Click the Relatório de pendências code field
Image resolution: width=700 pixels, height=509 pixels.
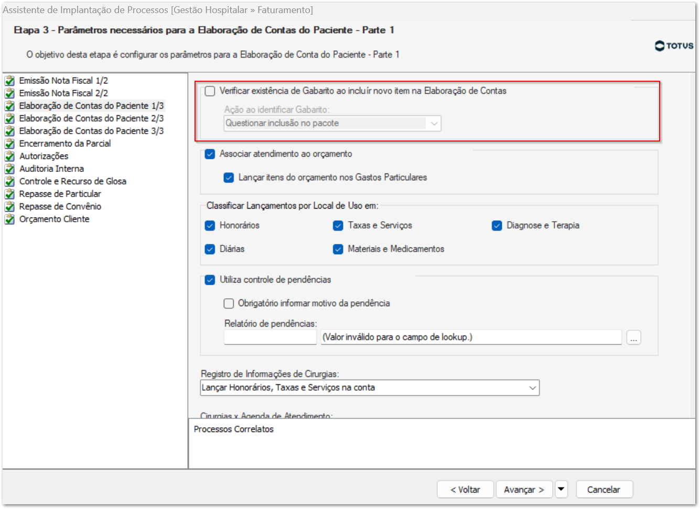pyautogui.click(x=270, y=338)
